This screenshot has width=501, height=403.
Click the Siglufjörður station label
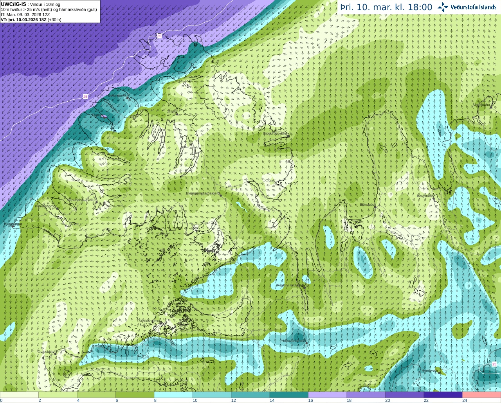coord(481,105)
